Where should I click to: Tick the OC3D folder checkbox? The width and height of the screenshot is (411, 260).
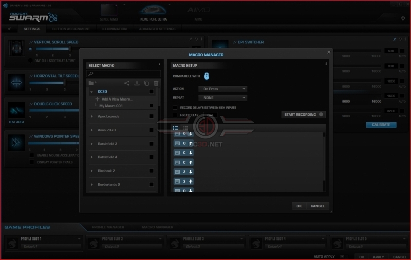(x=151, y=92)
